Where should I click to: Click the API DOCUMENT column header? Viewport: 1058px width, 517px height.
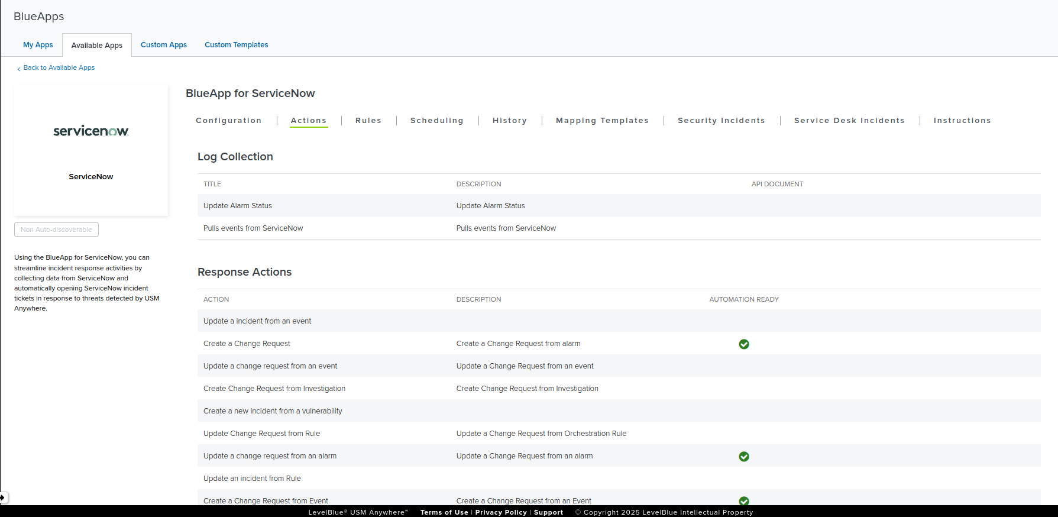pyautogui.click(x=777, y=184)
